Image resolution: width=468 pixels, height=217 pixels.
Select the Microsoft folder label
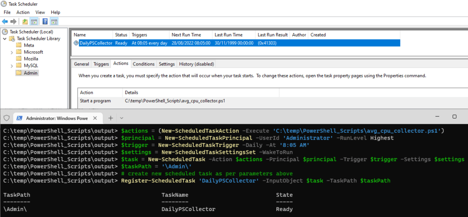point(33,52)
